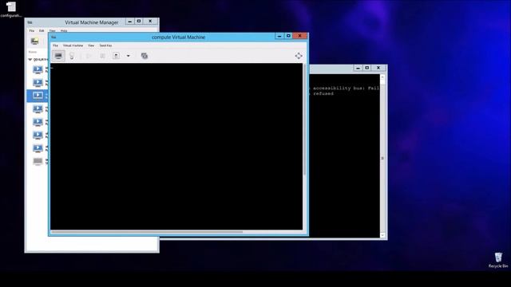Screen dimensions: 511x287
Task: Minimize the Virtual Machine Manager window
Action: 129,22
